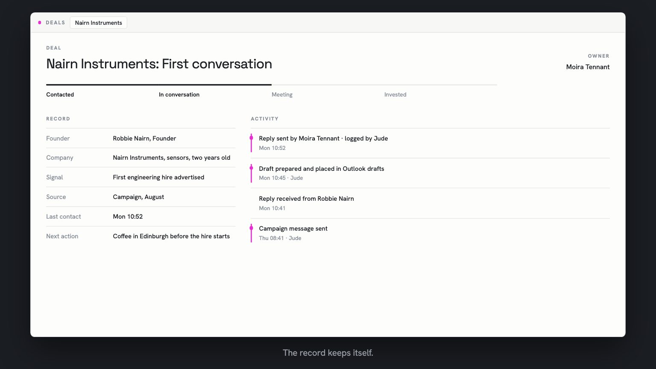Click the small DEAL label above title
The height and width of the screenshot is (369, 656).
pyautogui.click(x=53, y=48)
